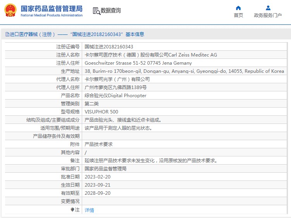Select agent name 卡尔蔡司光学（广州）有限公司
Image resolution: width=291 pixels, height=218 pixels.
tap(117, 79)
